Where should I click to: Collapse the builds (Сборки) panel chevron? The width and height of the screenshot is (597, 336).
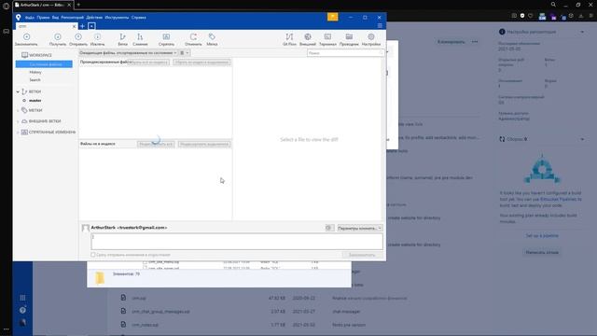(x=582, y=139)
